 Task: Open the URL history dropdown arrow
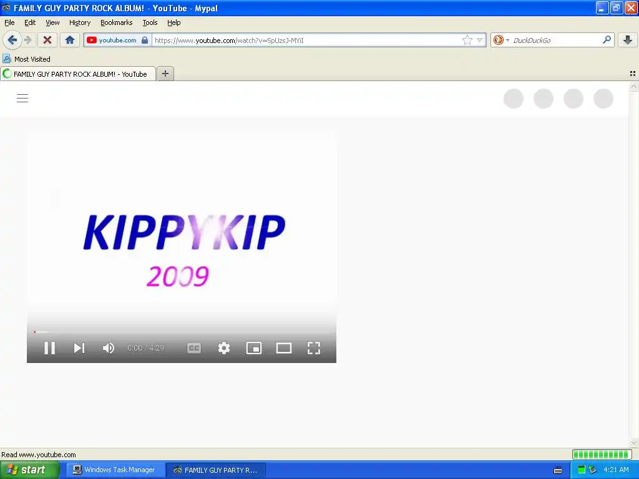pyautogui.click(x=480, y=40)
